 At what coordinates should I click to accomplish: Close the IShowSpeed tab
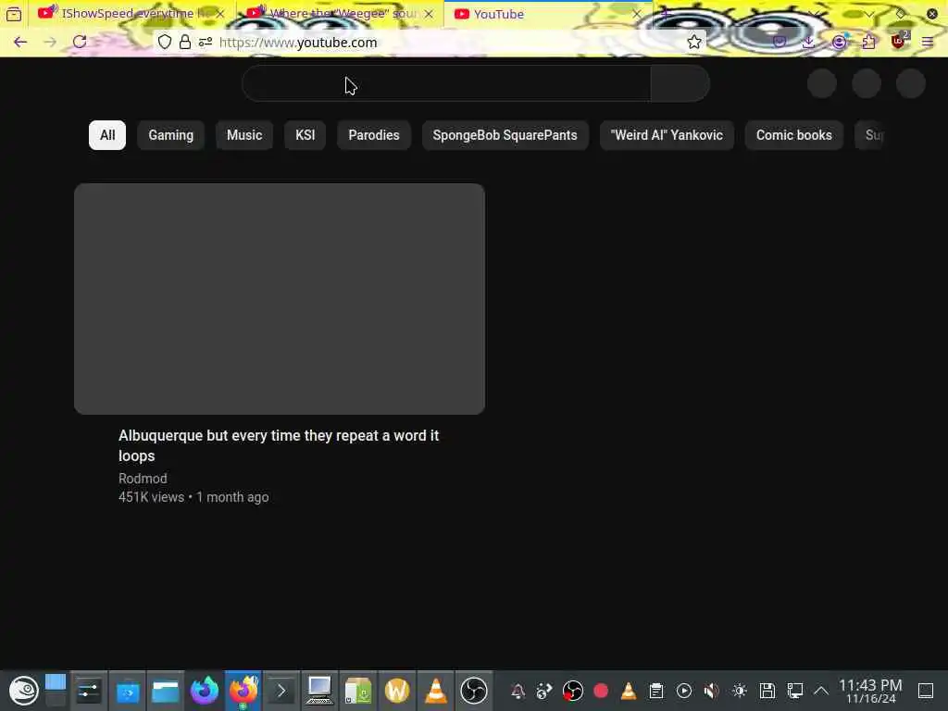pos(220,14)
